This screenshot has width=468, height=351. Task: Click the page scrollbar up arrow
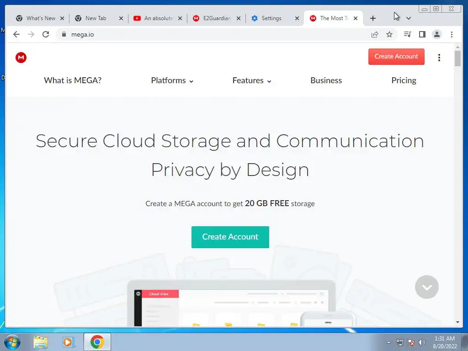point(457,47)
